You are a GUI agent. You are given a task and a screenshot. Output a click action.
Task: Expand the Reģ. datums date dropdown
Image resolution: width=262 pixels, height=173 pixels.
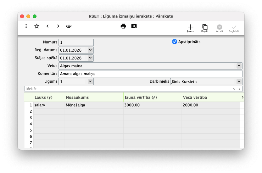(x=90, y=50)
